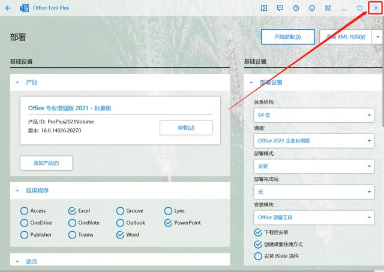384x272 pixels.
Task: Enable the Publisher application
Action: coord(24,235)
